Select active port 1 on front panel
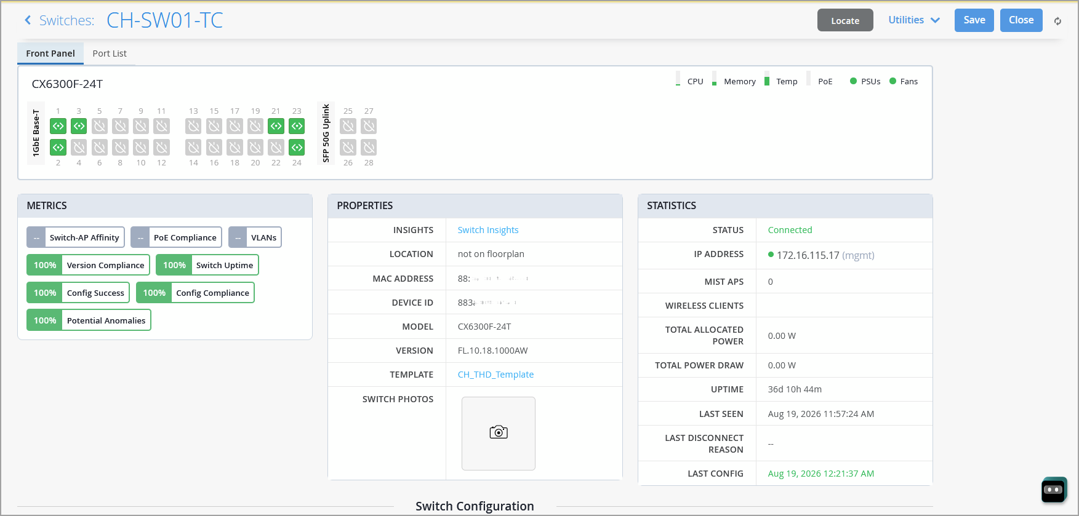The height and width of the screenshot is (516, 1079). point(58,126)
